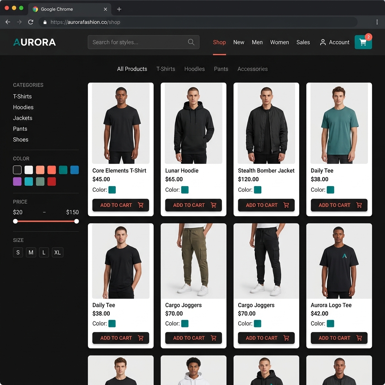The height and width of the screenshot is (385, 385).
Task: Add the olive Cargo Joggers to cart
Action: pyautogui.click(x=194, y=338)
